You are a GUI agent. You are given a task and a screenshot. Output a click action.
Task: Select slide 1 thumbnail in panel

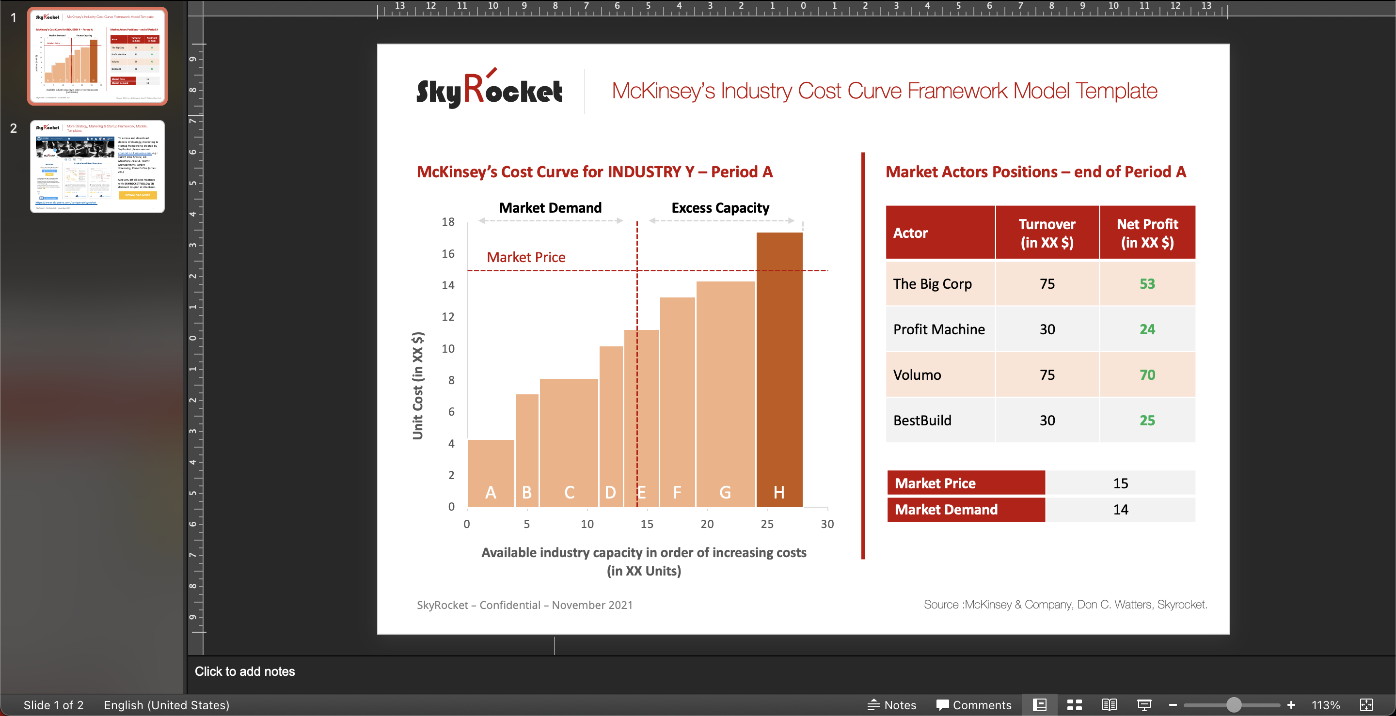pyautogui.click(x=97, y=56)
